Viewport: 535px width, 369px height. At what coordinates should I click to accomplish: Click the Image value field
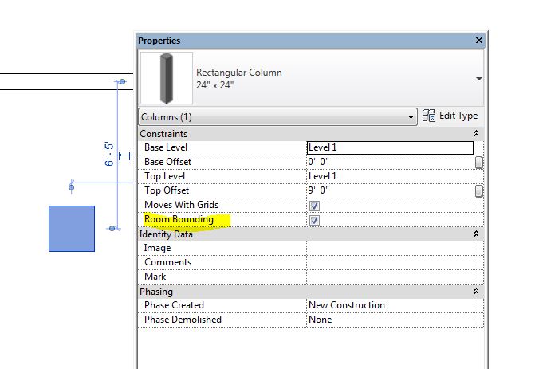point(390,249)
